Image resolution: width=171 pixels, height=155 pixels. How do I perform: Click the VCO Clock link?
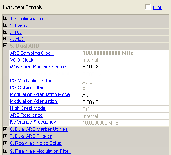tap(22, 60)
